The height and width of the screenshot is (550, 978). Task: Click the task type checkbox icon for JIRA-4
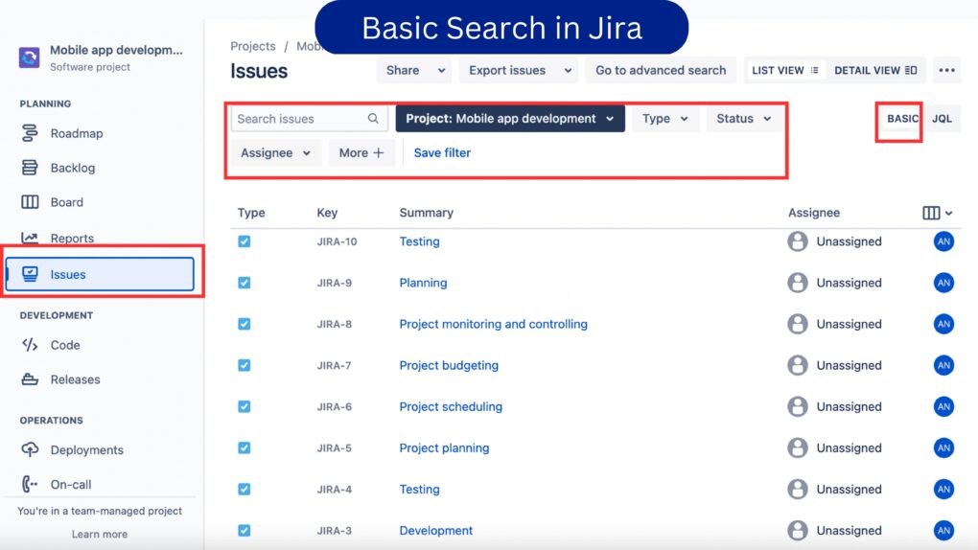244,489
